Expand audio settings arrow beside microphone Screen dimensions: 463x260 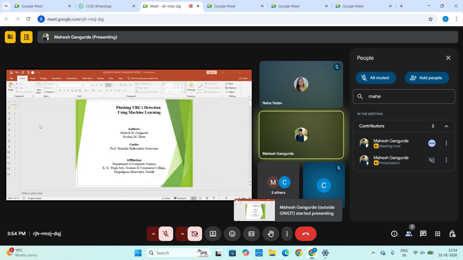(153, 234)
